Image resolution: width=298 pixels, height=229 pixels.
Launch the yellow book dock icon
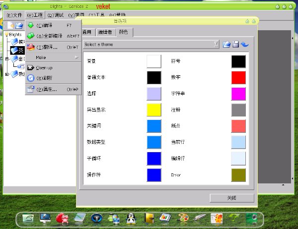pyautogui.click(x=149, y=218)
